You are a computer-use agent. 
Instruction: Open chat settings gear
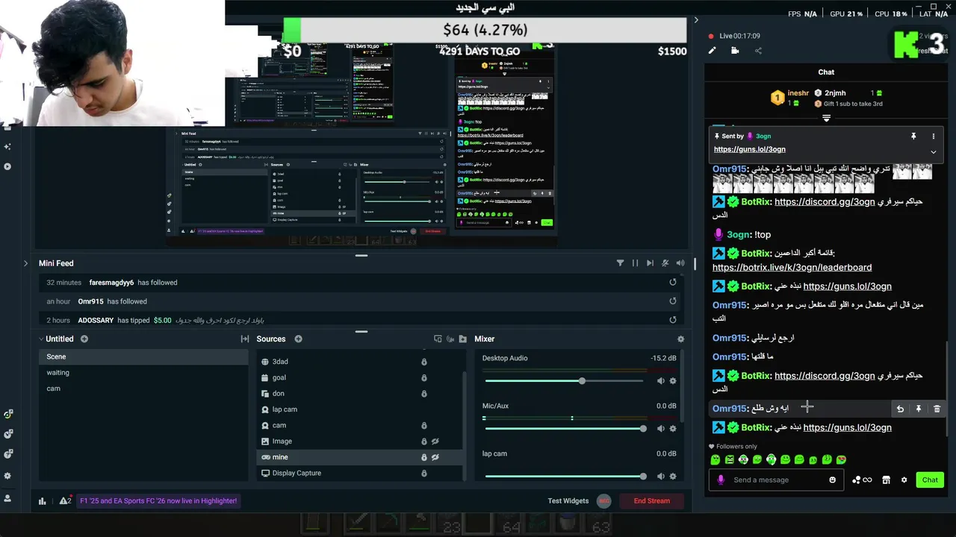[x=904, y=480]
